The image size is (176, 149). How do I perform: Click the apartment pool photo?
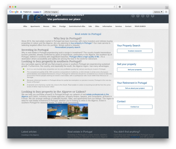(78, 111)
